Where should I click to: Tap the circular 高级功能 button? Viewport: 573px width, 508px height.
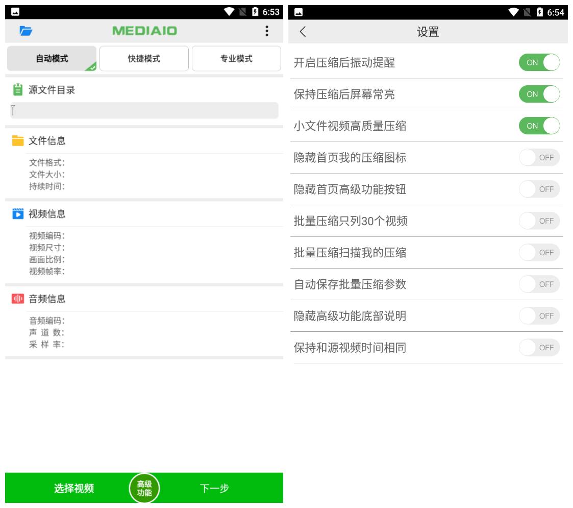[144, 488]
